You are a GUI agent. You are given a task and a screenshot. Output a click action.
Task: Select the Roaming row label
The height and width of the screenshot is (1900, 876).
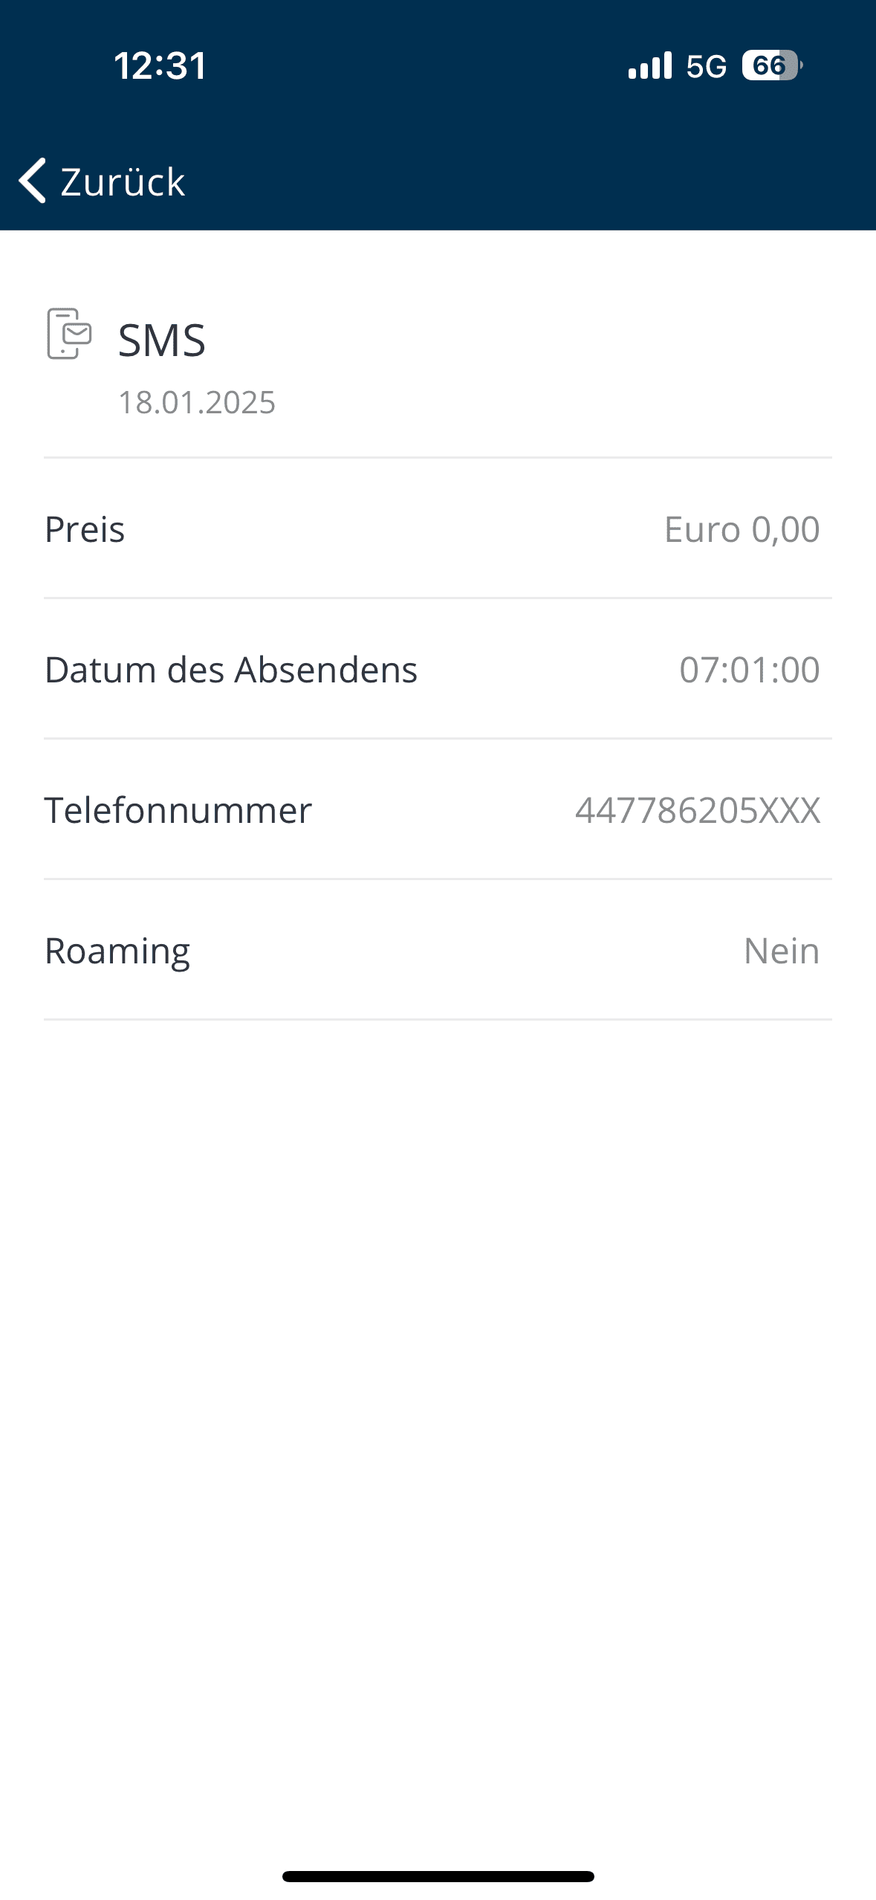coord(117,951)
